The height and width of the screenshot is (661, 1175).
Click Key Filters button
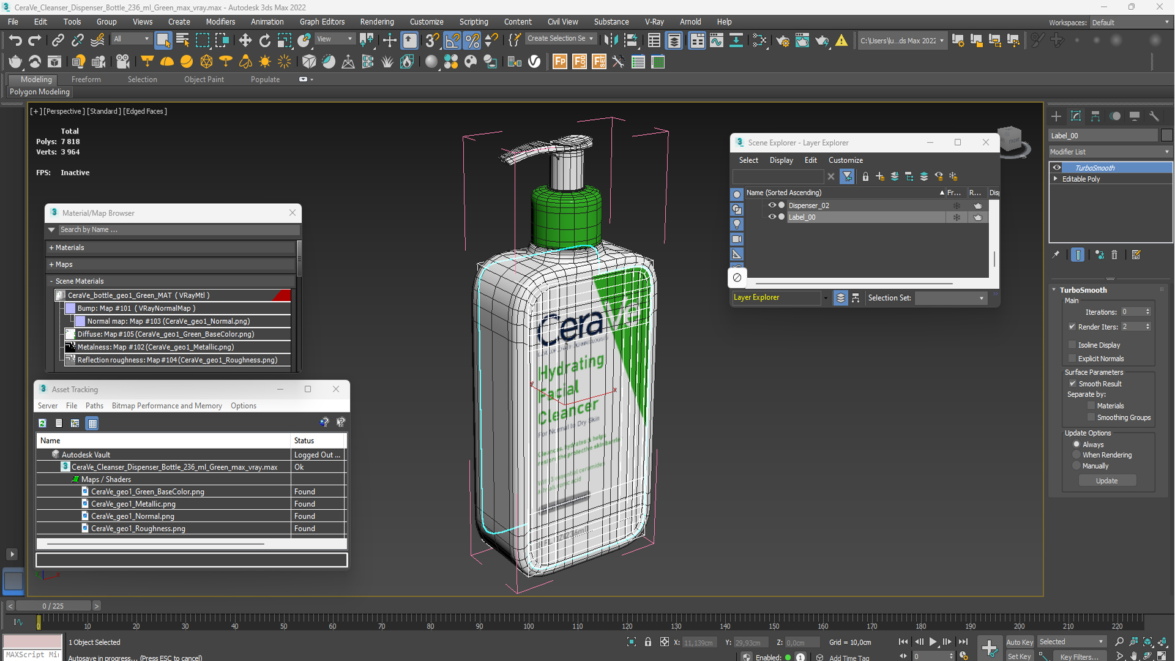(x=1078, y=656)
